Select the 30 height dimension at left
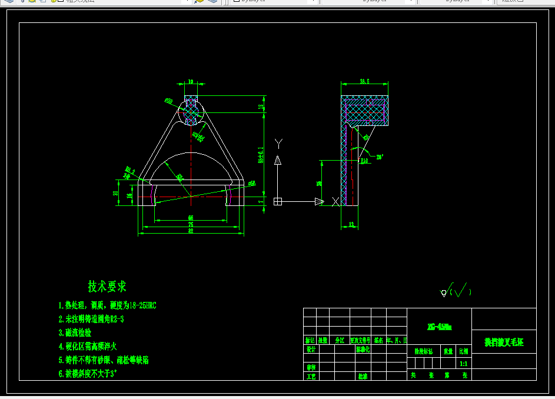The width and height of the screenshot is (555, 399). pyautogui.click(x=115, y=193)
